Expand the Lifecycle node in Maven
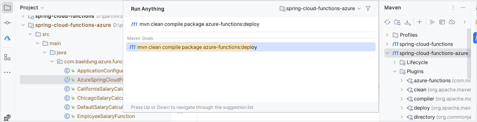The height and width of the screenshot is (122, 477). coord(394,62)
